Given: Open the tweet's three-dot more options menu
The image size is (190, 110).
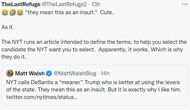Looking at the screenshot, I should click(x=185, y=5).
